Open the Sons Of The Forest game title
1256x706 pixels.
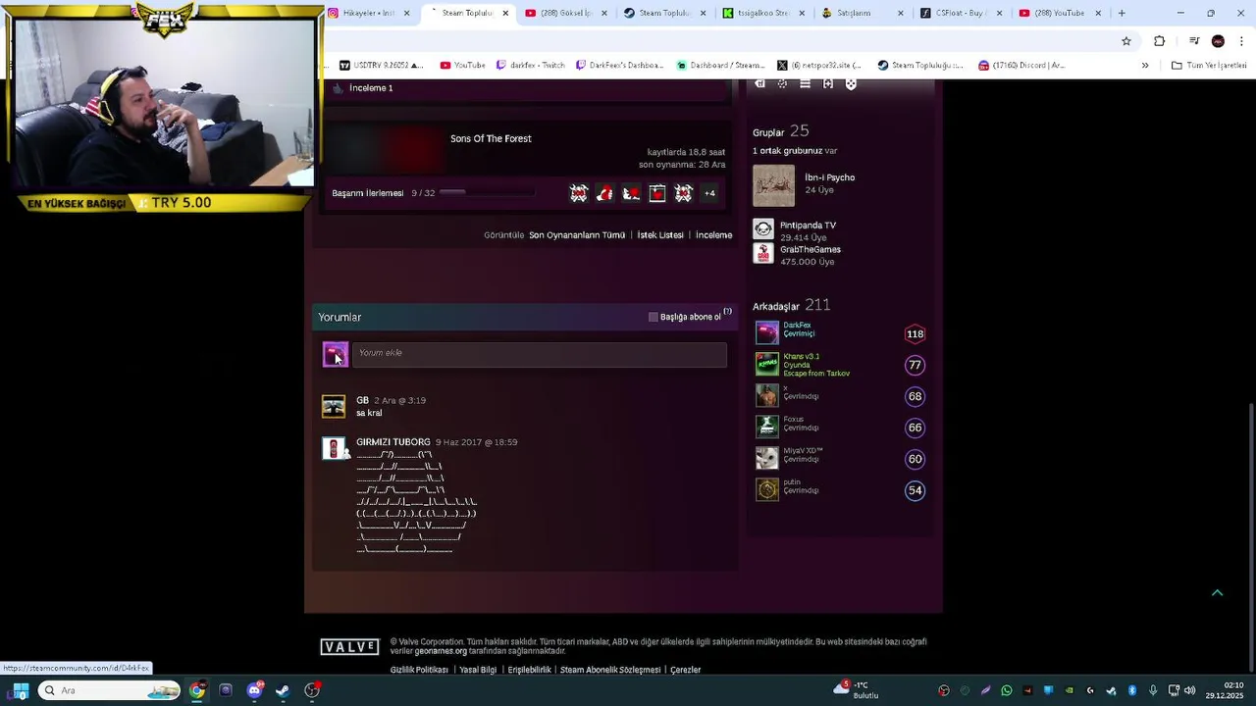tap(491, 138)
